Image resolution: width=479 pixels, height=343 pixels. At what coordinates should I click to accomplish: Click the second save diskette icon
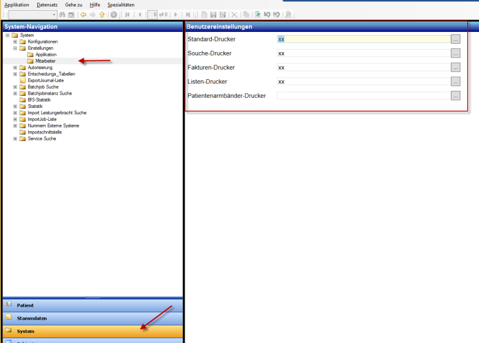coord(222,14)
